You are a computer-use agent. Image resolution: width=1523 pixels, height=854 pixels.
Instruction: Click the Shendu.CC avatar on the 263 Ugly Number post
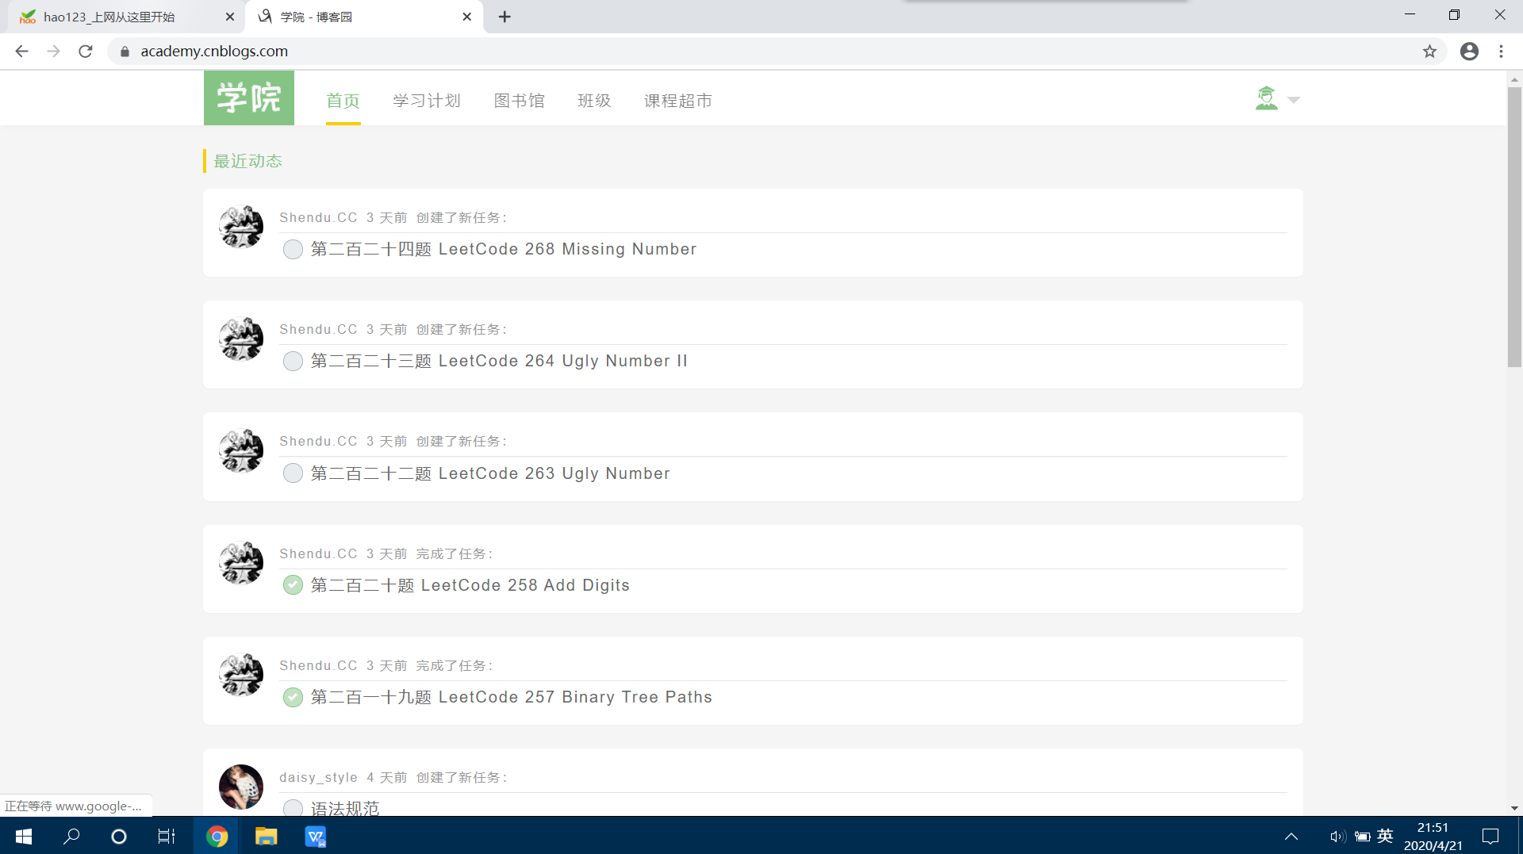241,451
